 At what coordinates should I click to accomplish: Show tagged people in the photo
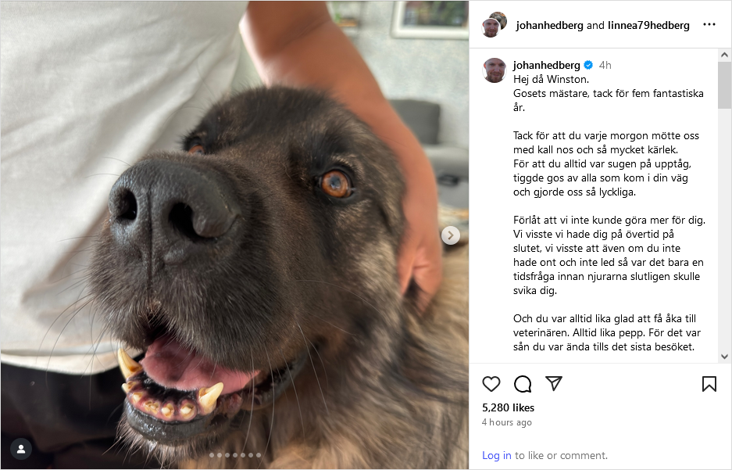click(x=21, y=449)
